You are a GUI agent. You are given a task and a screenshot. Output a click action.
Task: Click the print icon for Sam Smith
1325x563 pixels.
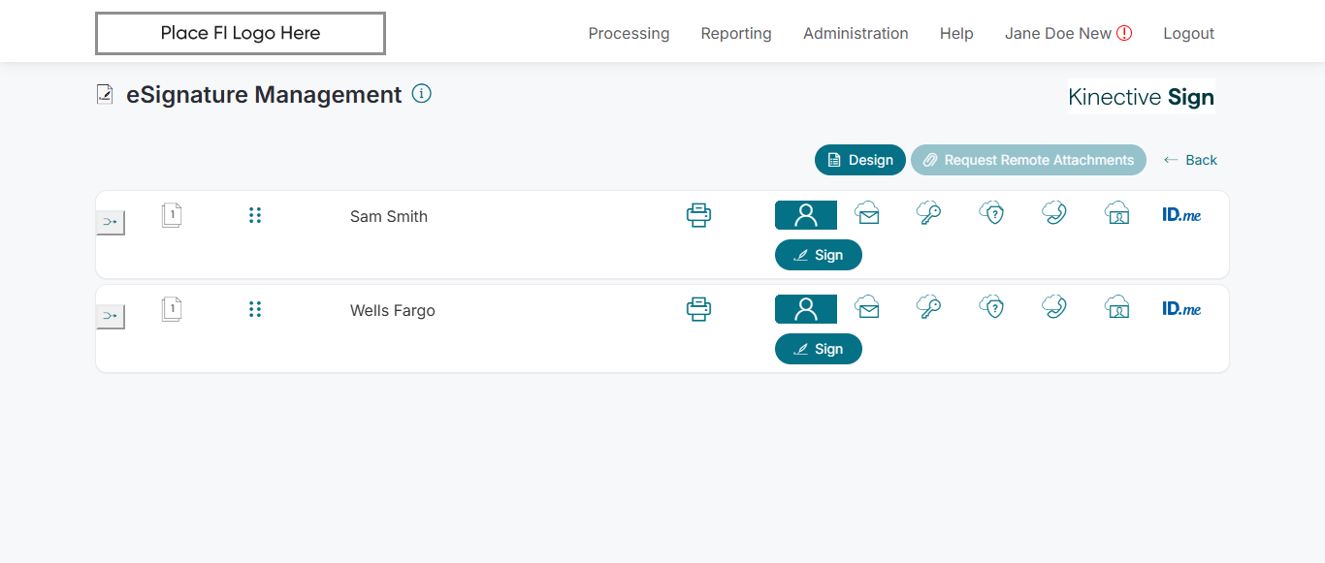point(698,215)
